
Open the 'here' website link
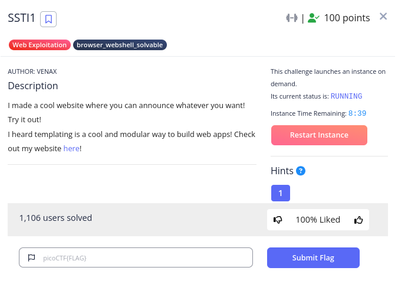coord(71,148)
